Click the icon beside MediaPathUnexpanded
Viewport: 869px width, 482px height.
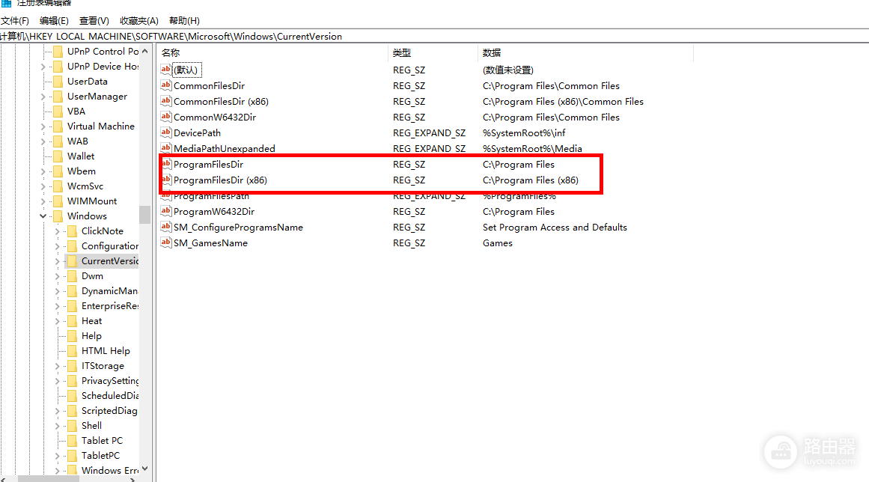point(165,148)
